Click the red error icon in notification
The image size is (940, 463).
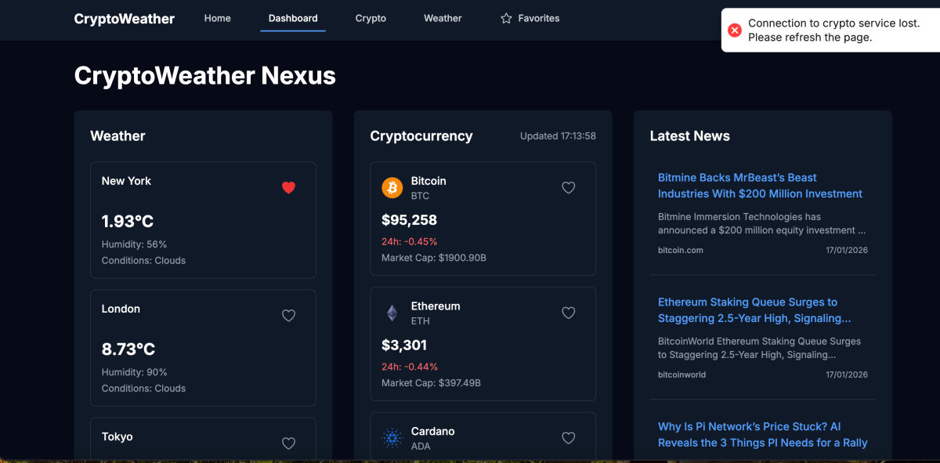(x=735, y=31)
